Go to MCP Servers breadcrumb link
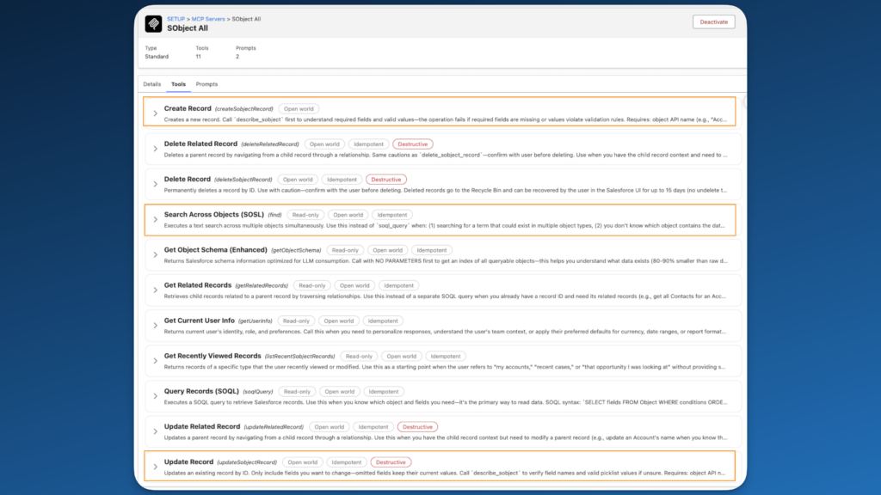The height and width of the screenshot is (495, 881). coord(208,19)
